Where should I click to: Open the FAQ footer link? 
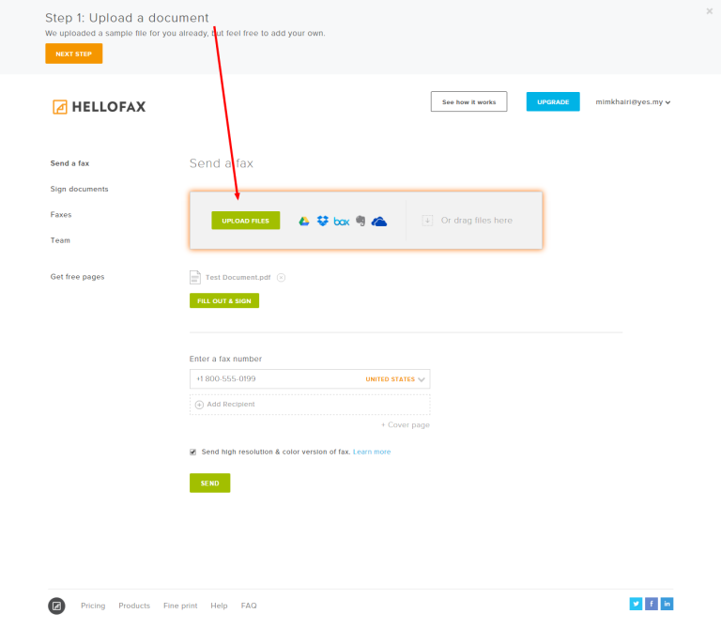(249, 606)
